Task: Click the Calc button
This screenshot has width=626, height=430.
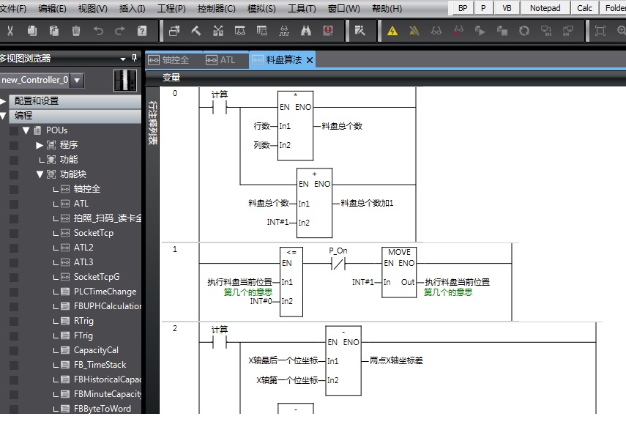Action: (584, 8)
